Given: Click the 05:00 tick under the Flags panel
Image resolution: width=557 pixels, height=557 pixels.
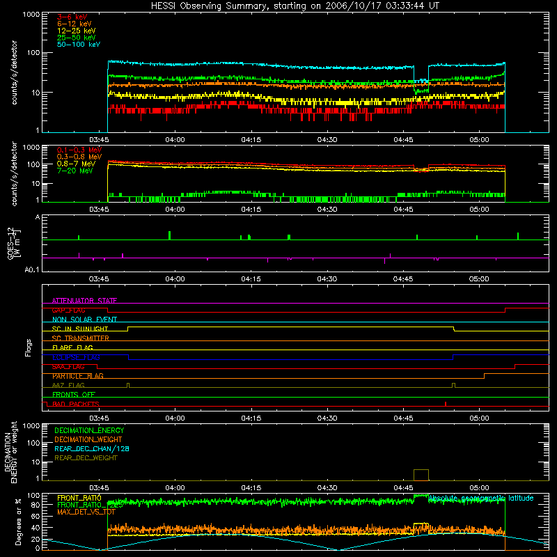Looking at the screenshot, I should pos(479,418).
